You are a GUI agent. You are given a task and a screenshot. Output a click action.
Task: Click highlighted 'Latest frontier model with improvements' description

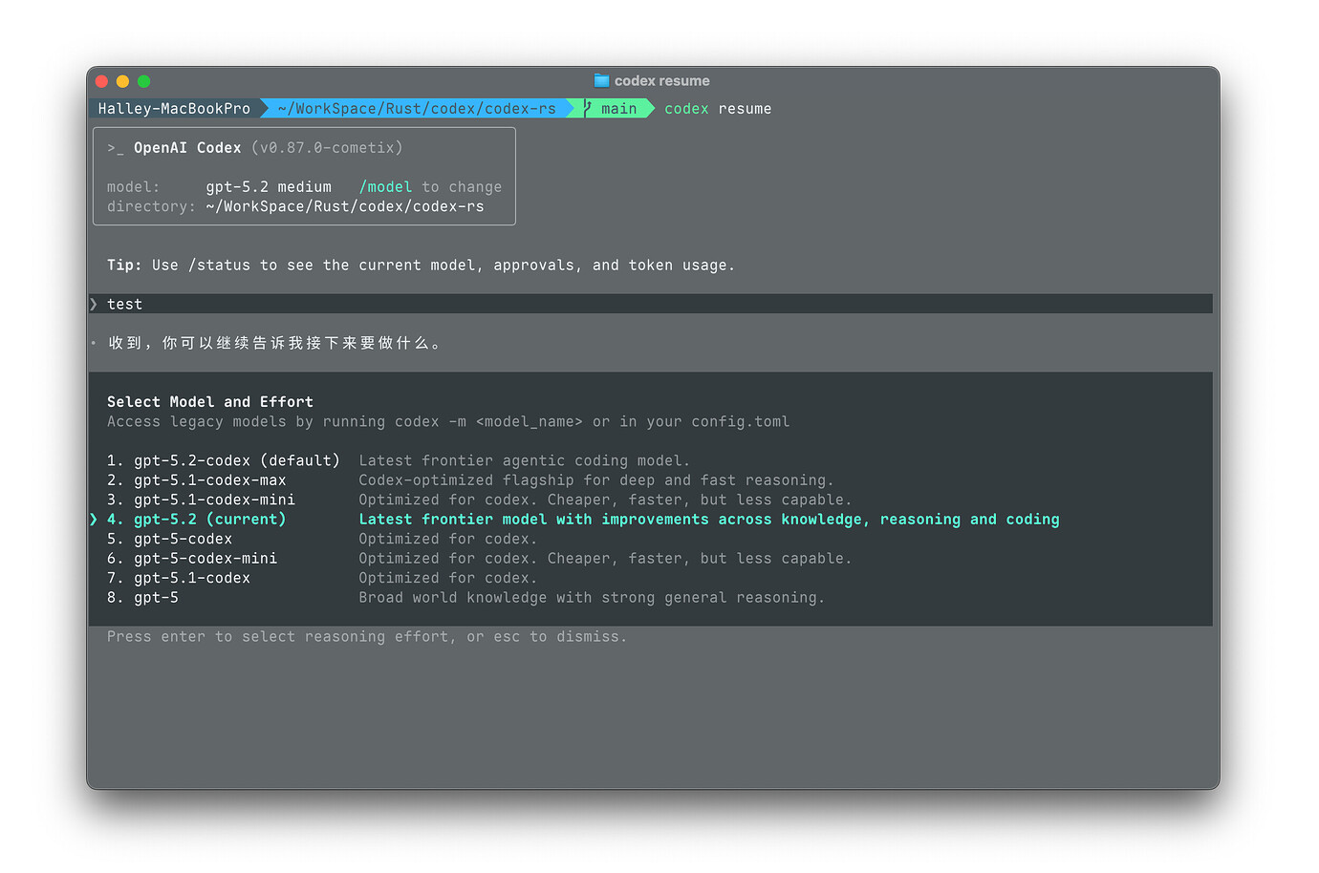[709, 520]
